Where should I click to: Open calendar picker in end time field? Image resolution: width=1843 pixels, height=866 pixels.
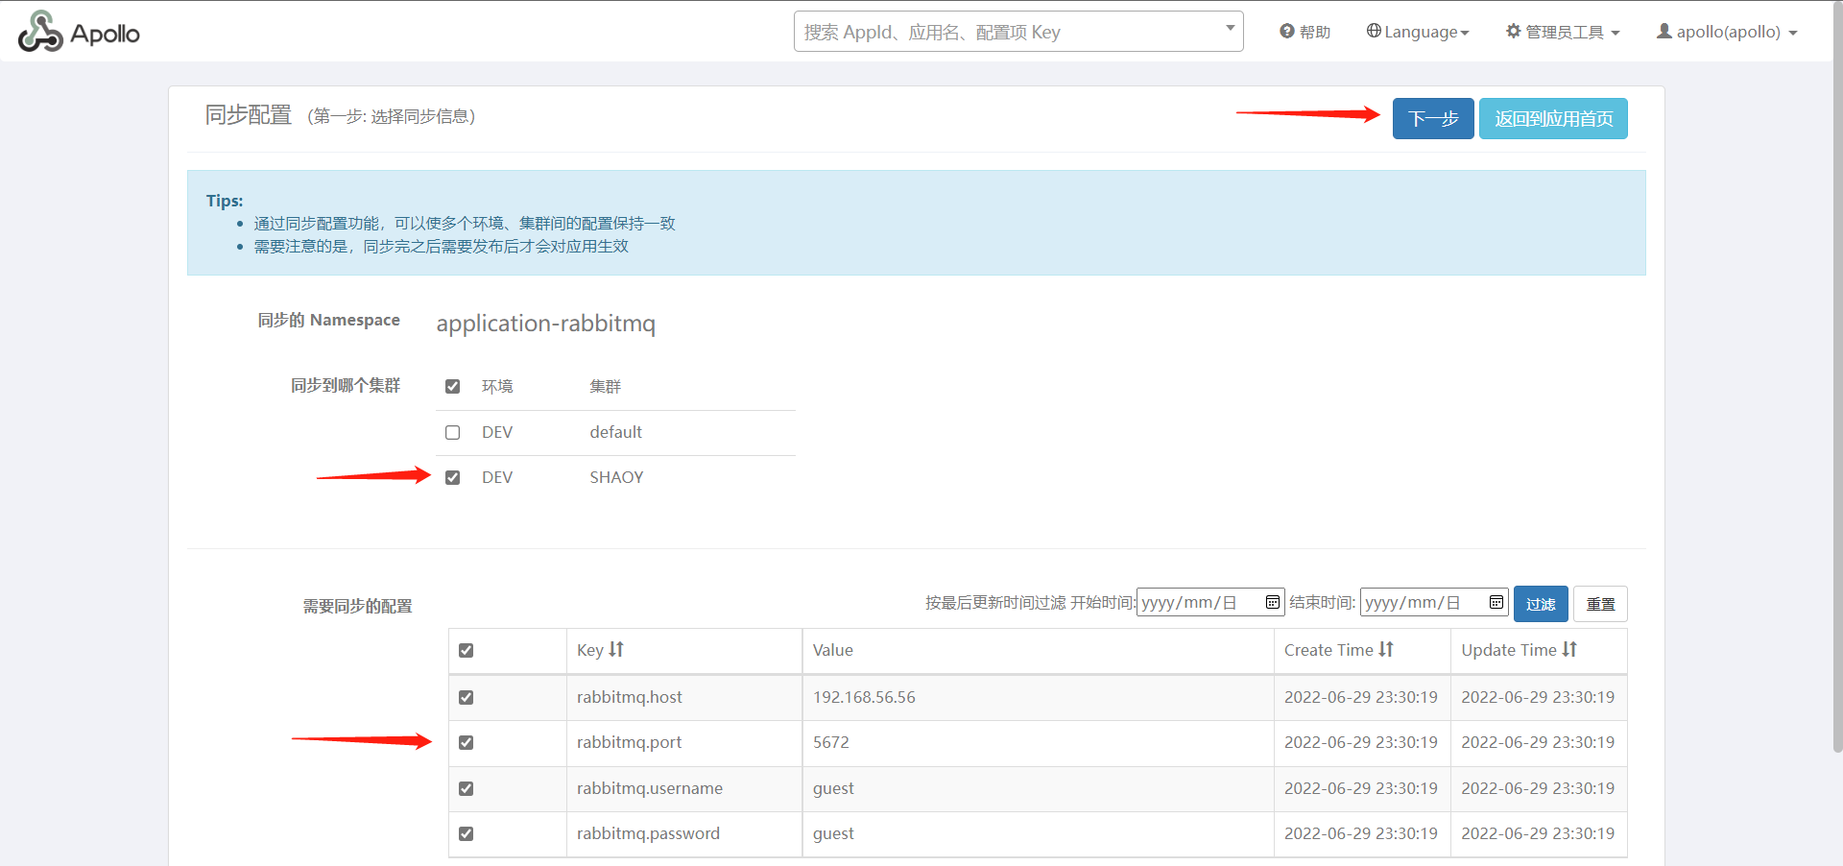pos(1496,602)
